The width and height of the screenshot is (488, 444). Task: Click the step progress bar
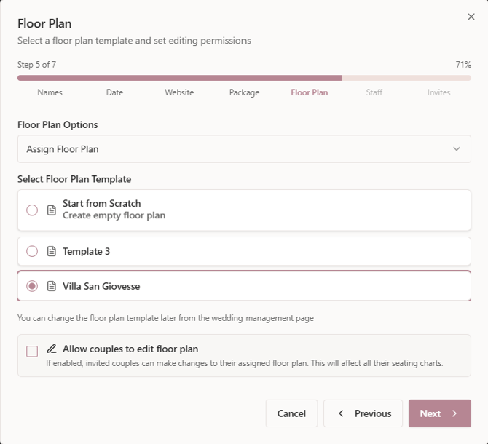pos(244,78)
